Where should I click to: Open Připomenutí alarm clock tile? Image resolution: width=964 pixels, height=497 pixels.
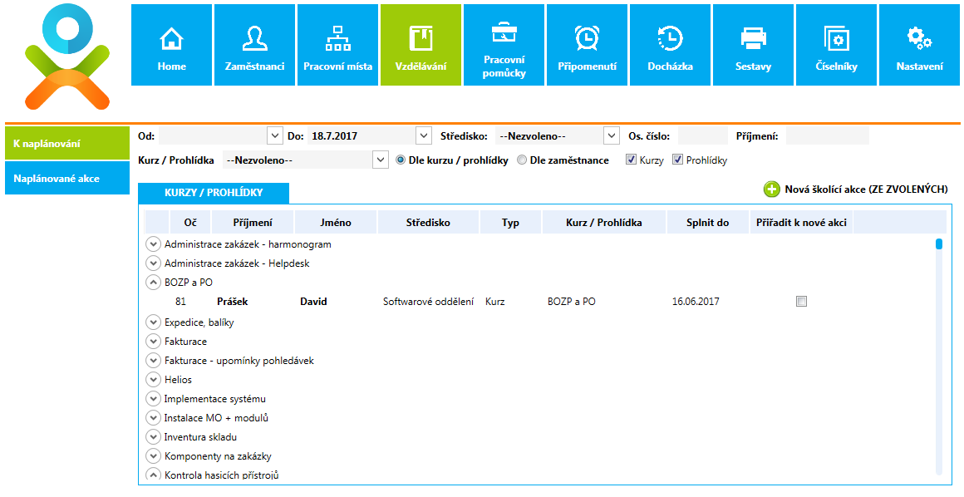(x=587, y=45)
